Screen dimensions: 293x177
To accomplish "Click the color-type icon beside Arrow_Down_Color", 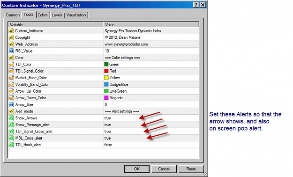I will (x=11, y=98).
